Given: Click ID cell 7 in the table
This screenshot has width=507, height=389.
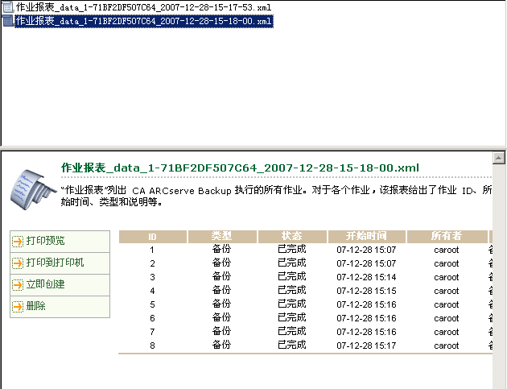Looking at the screenshot, I should pos(152,332).
